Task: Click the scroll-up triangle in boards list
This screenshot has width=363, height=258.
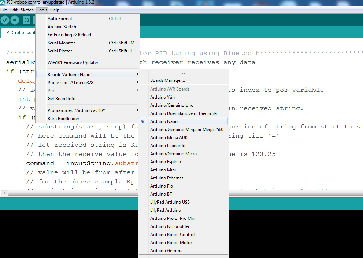Action: 184,73
